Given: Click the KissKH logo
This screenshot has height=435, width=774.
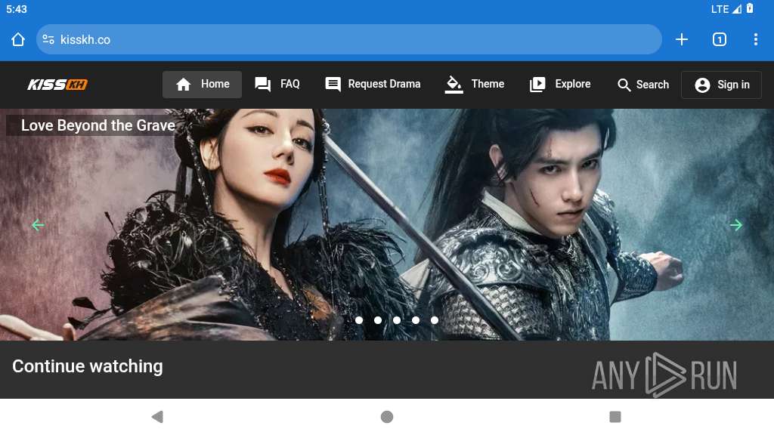Looking at the screenshot, I should click(x=57, y=85).
